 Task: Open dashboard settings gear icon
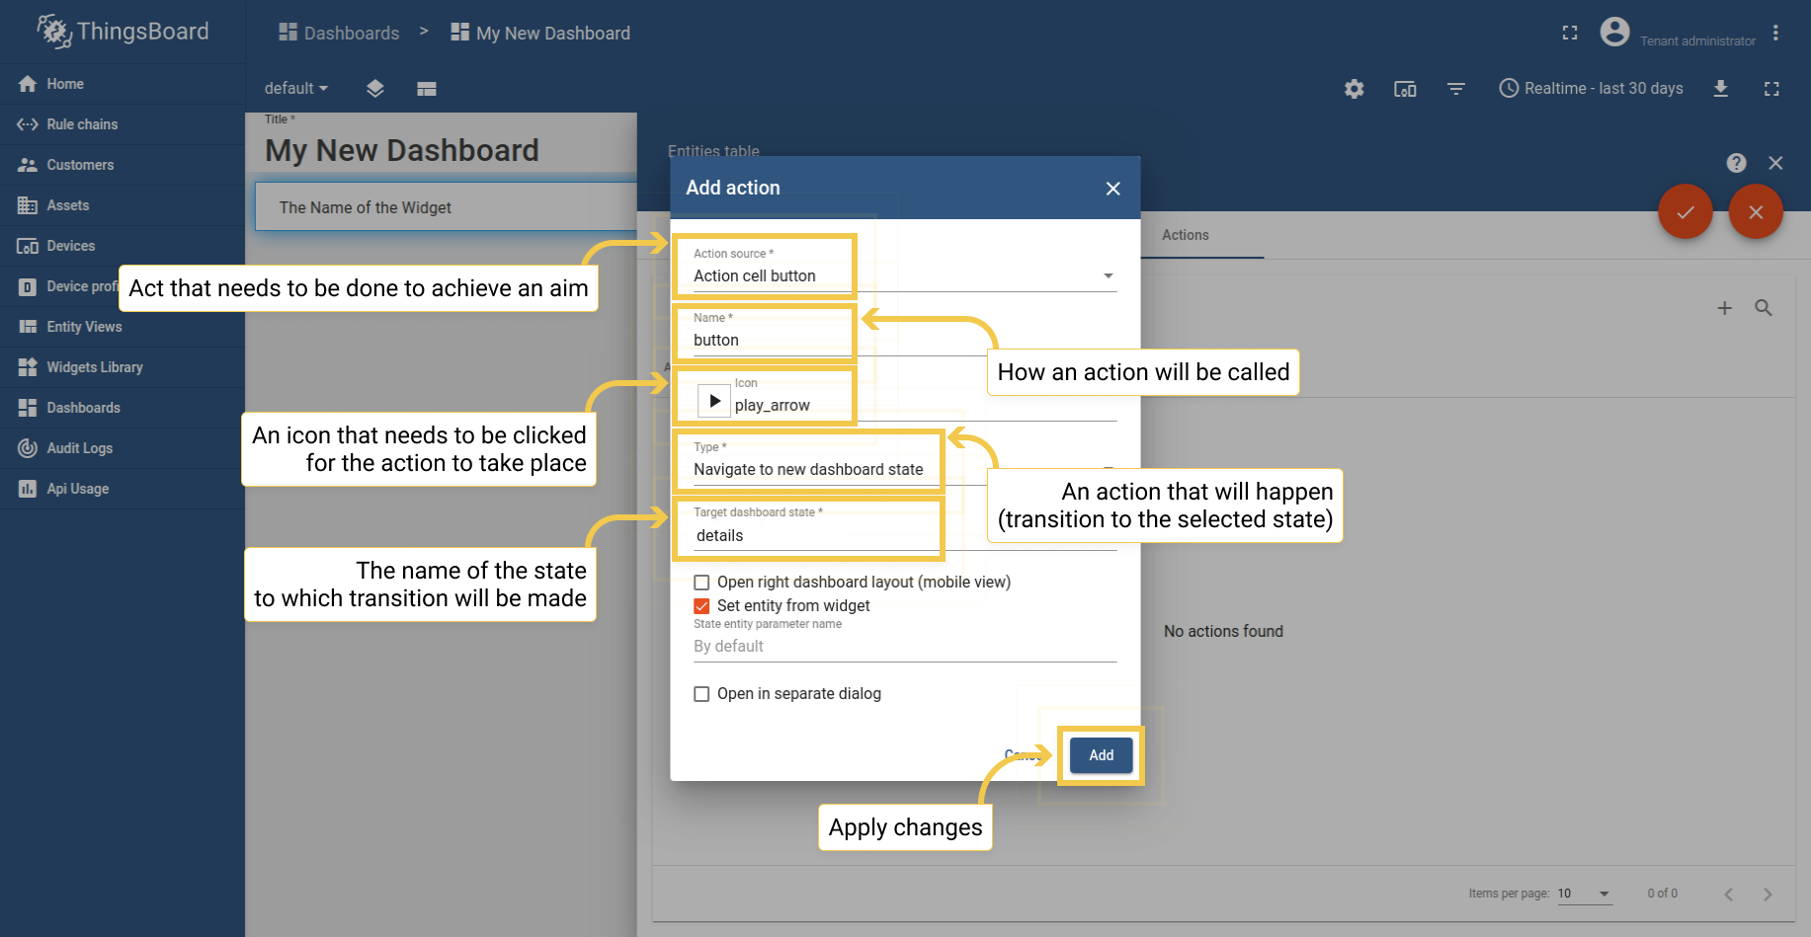[x=1354, y=89]
